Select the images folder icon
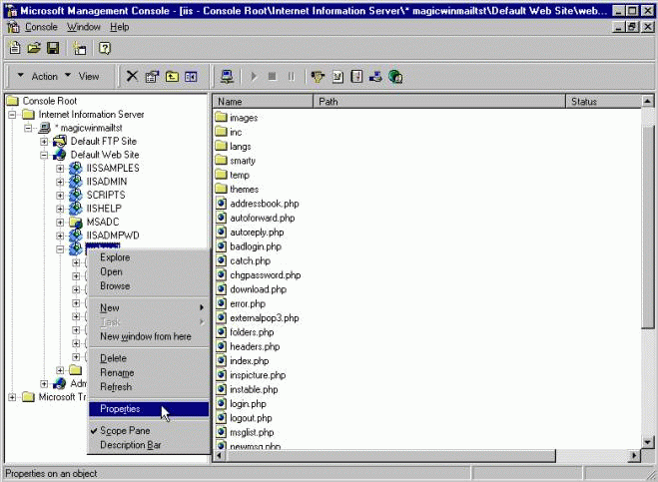The image size is (658, 482). [221, 117]
